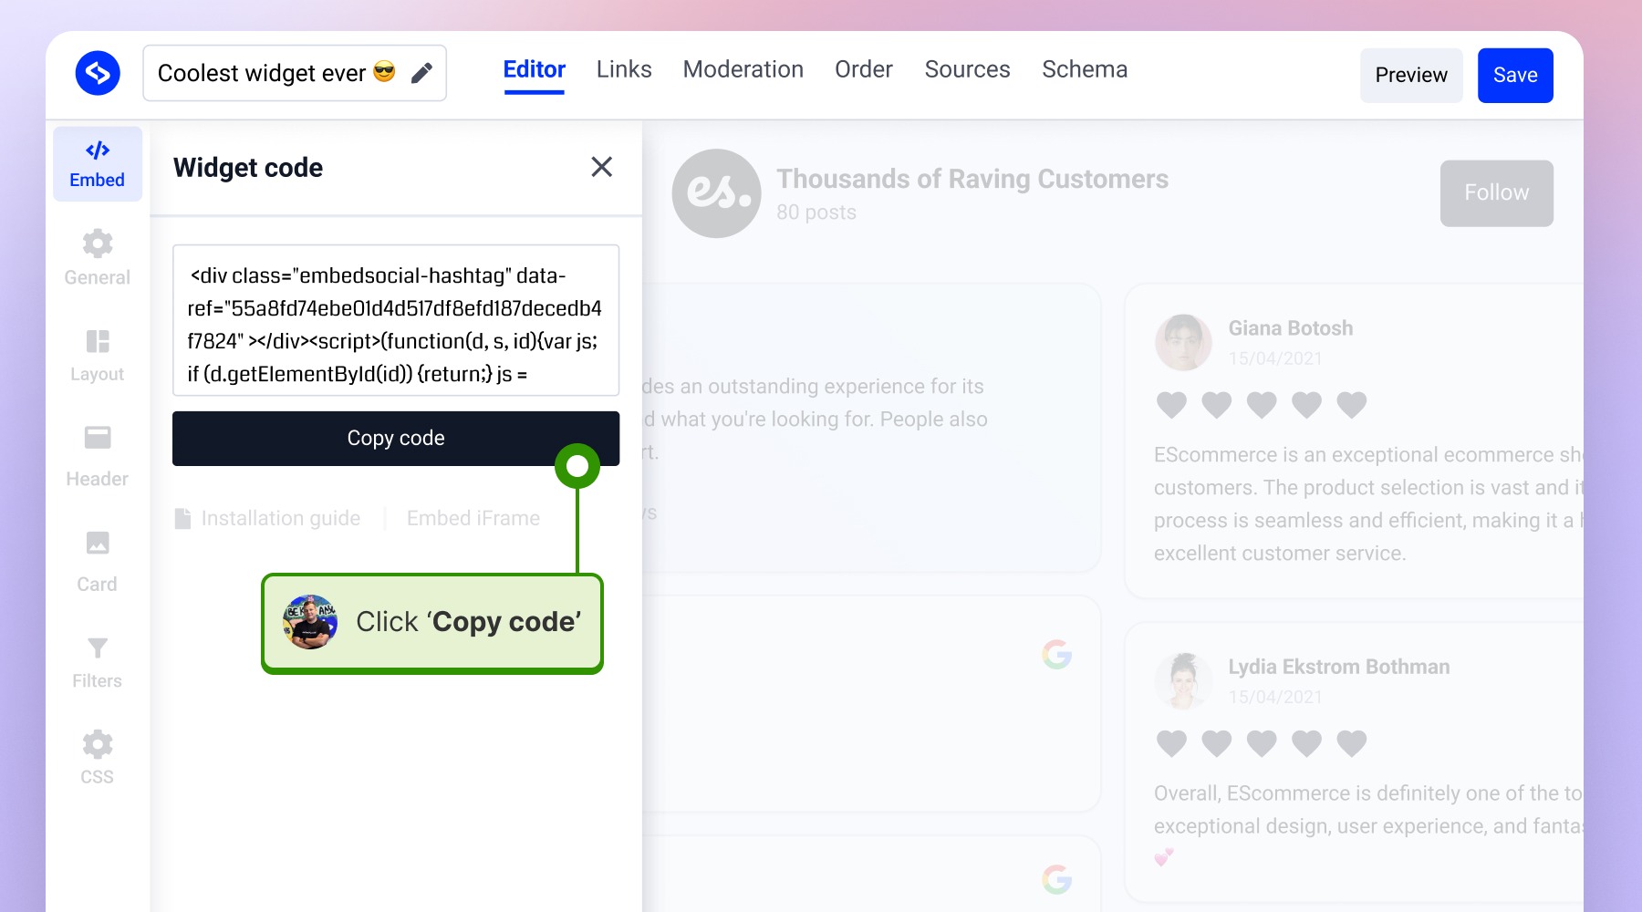This screenshot has height=912, width=1642.
Task: Click the Installation guide document icon
Action: pyautogui.click(x=182, y=518)
